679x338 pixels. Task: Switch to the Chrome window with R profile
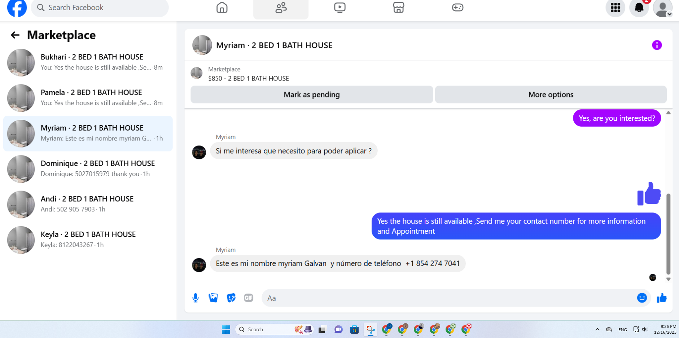pos(387,329)
